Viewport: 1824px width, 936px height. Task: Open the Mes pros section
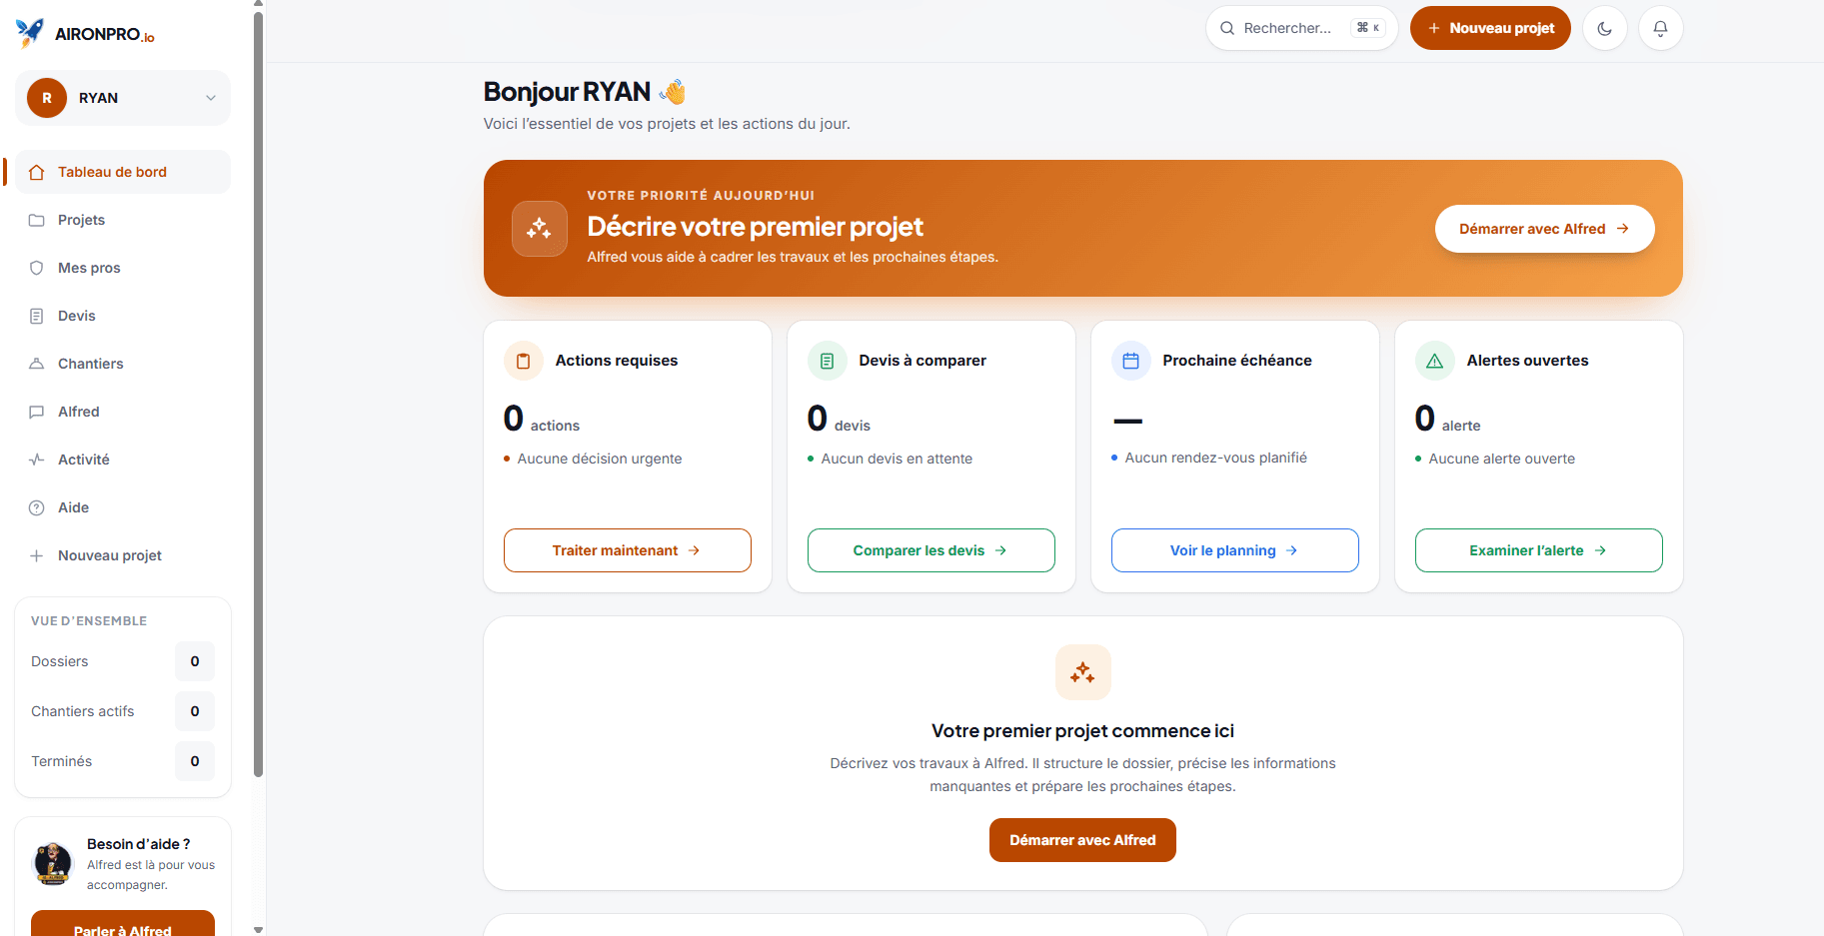[123, 268]
